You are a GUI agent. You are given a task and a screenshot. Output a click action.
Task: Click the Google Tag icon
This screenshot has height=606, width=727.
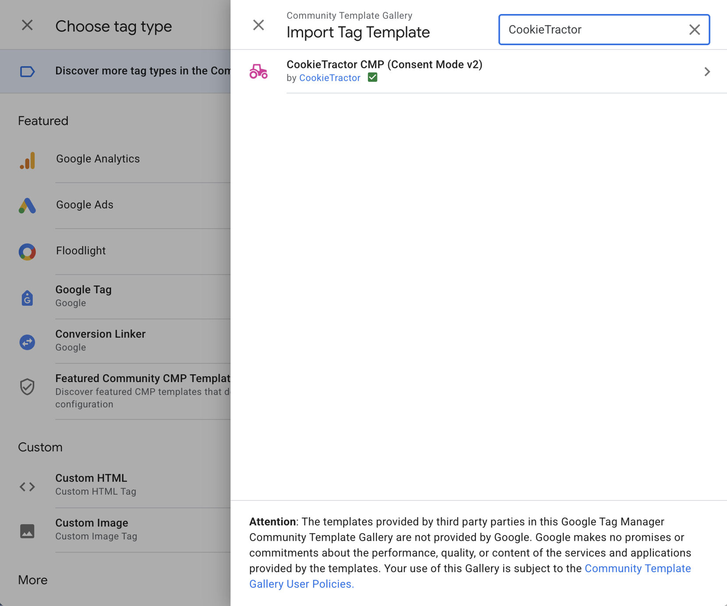(x=27, y=298)
